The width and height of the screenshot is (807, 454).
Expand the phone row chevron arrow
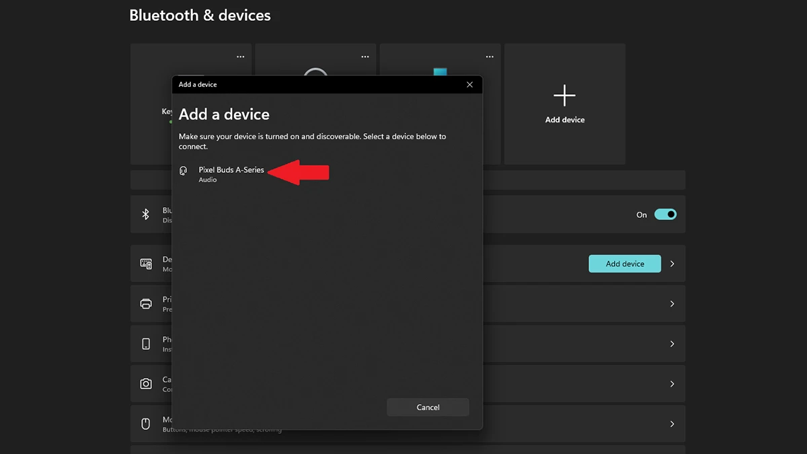pos(672,344)
